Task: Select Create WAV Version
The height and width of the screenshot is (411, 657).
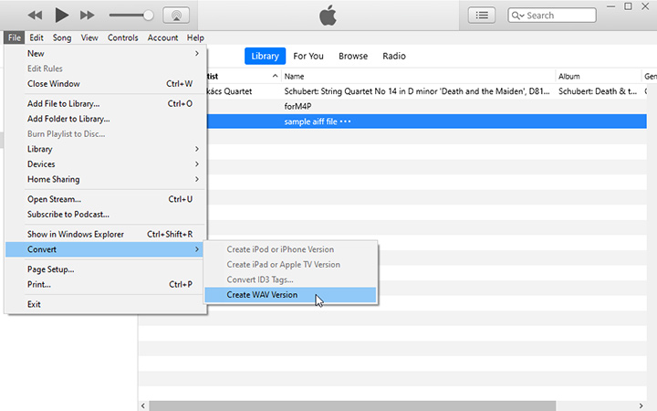Action: [x=262, y=295]
